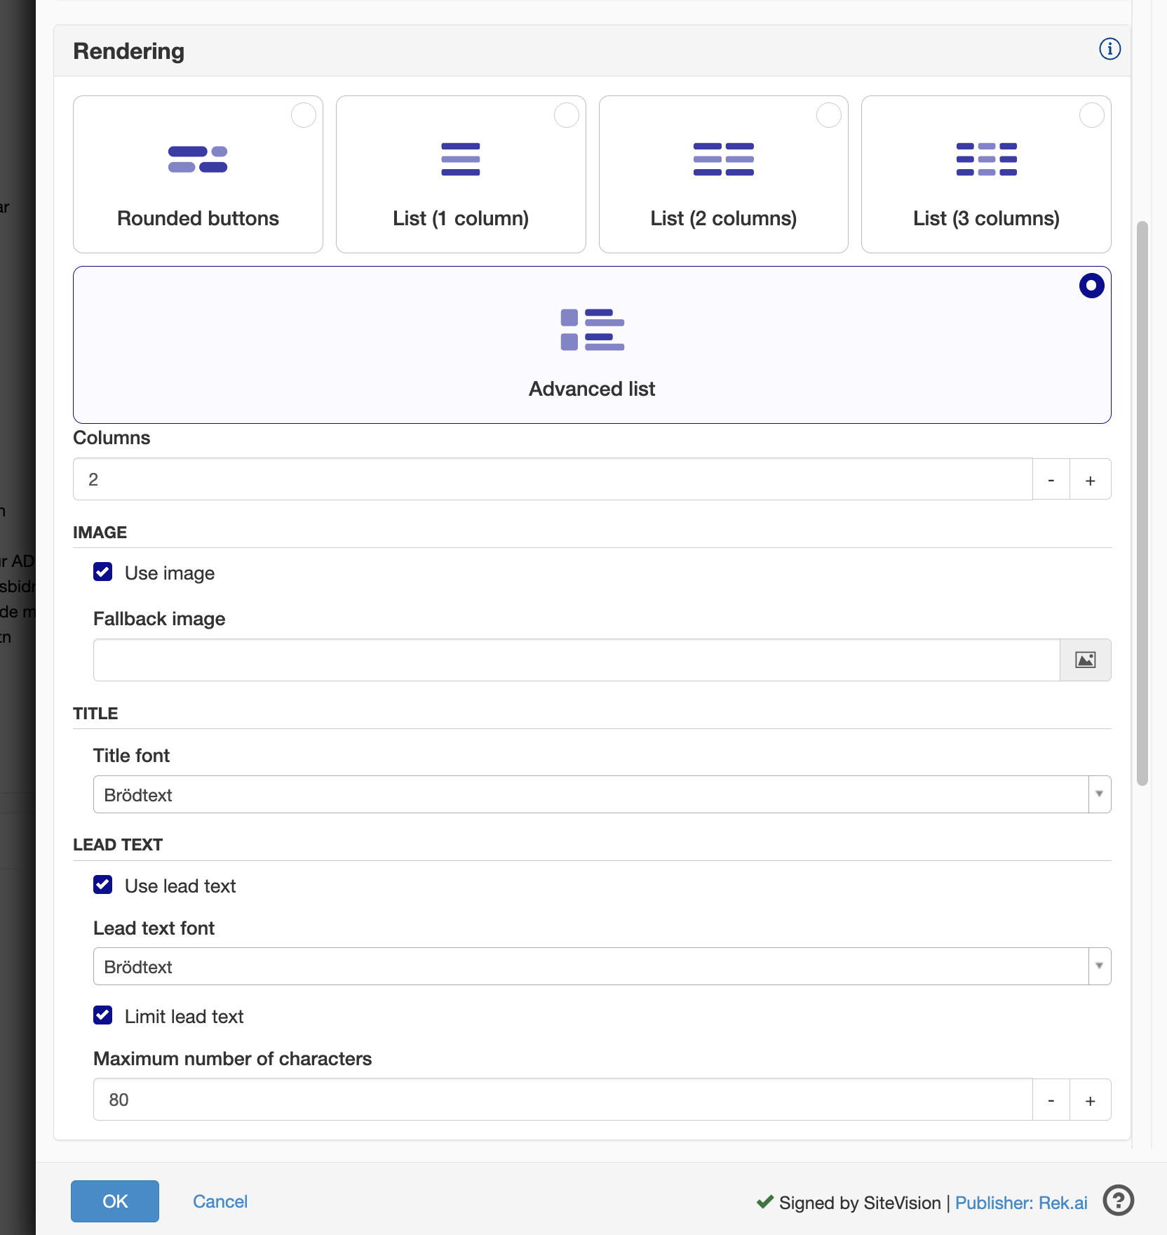Viewport: 1167px width, 1235px height.
Task: Confirm settings with the OK button
Action: click(x=115, y=1201)
